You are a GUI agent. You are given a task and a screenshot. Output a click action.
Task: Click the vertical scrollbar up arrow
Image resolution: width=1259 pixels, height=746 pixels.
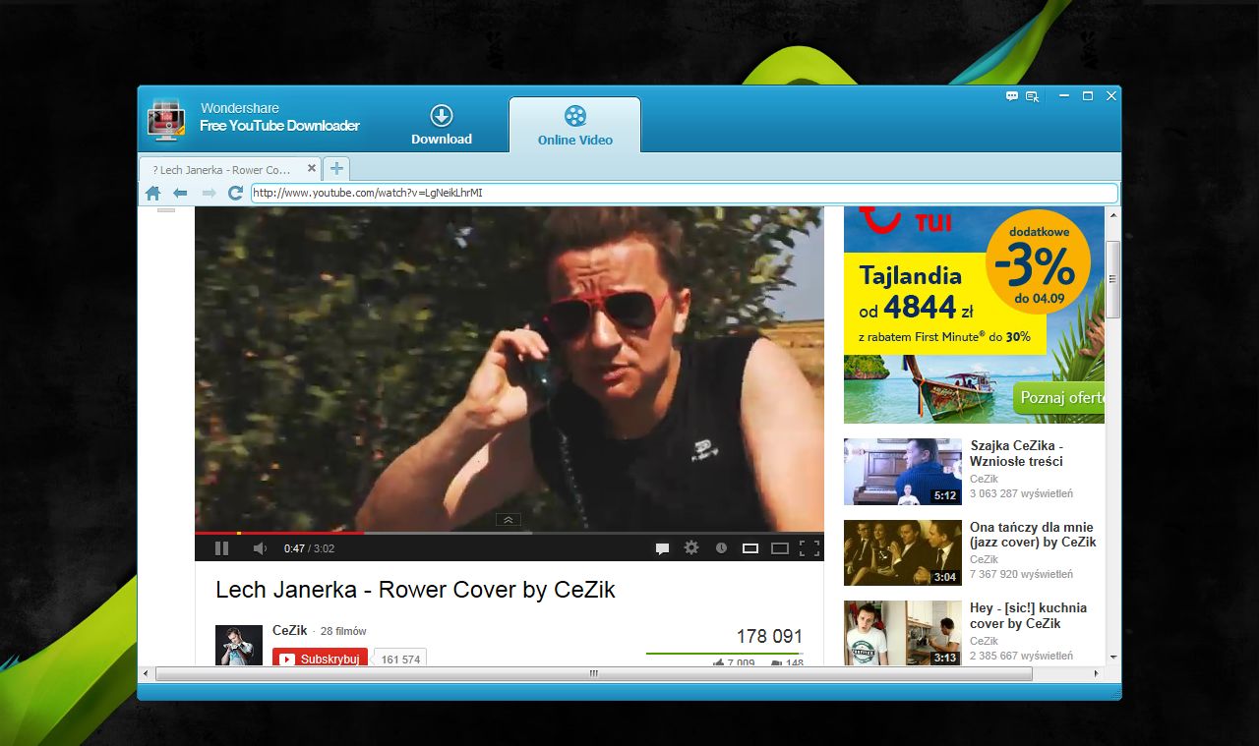(1113, 214)
